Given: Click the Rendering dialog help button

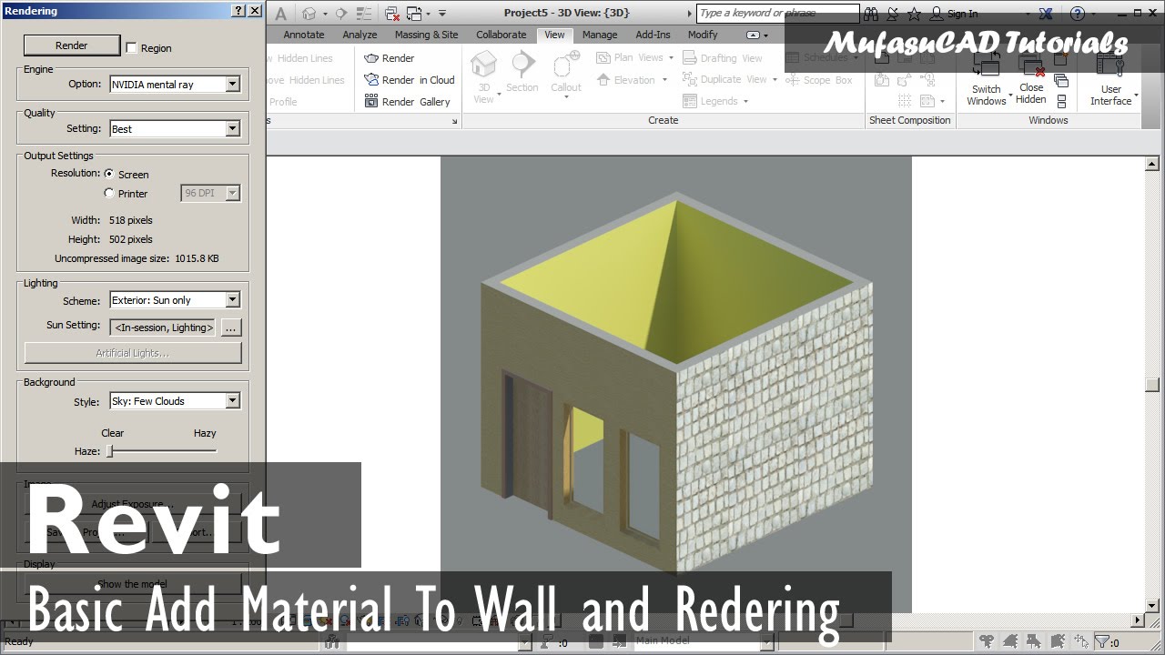Looking at the screenshot, I should pyautogui.click(x=238, y=11).
